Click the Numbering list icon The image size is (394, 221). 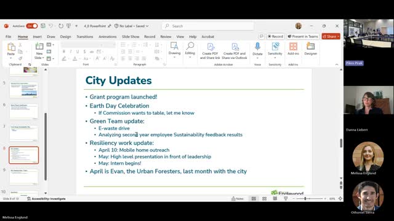[134, 45]
